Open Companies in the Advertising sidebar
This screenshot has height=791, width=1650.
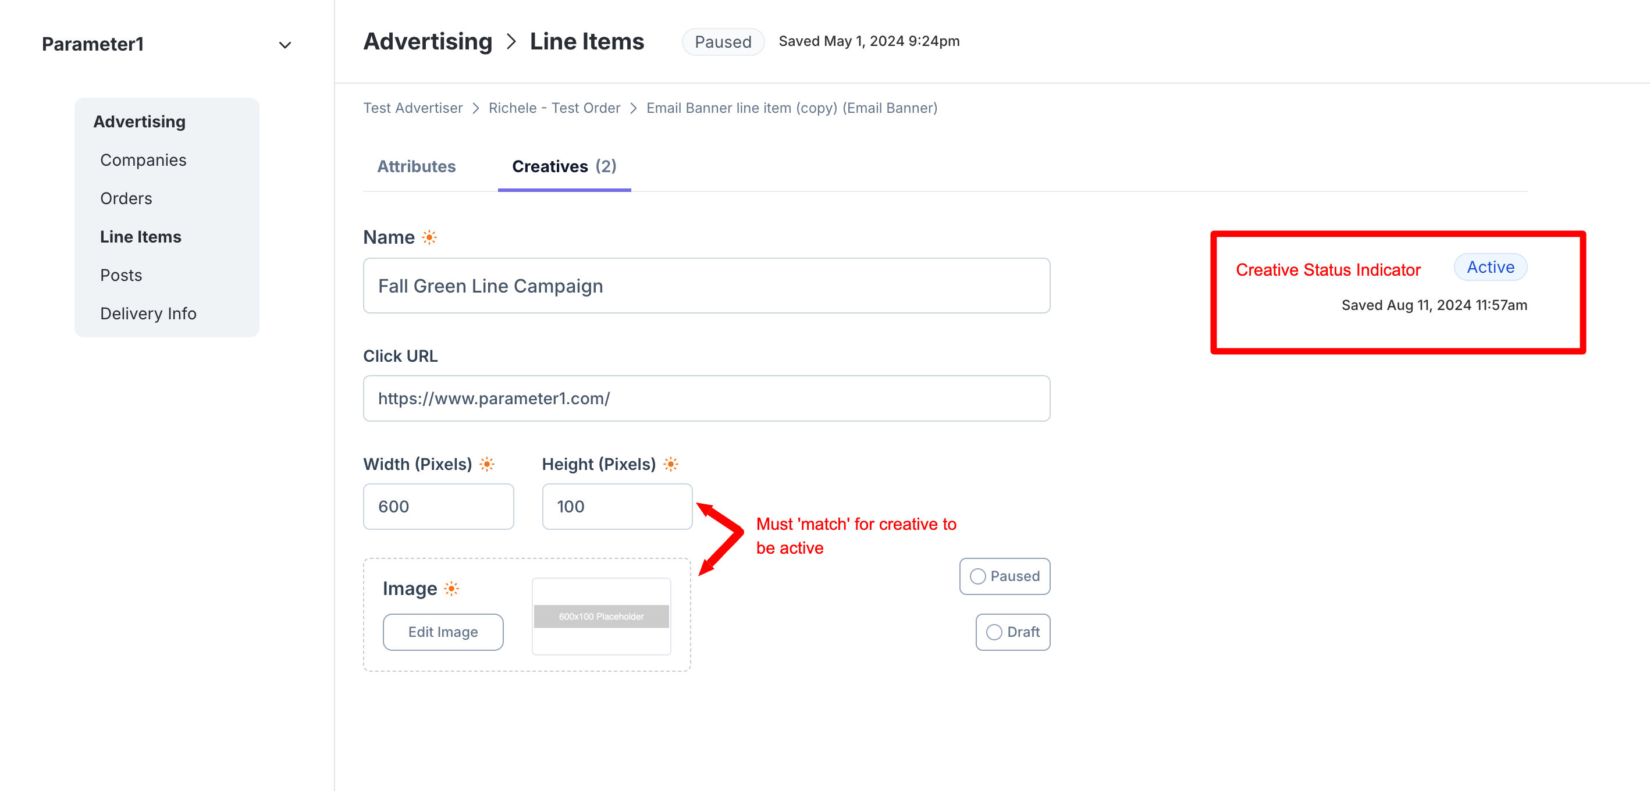pos(143,160)
